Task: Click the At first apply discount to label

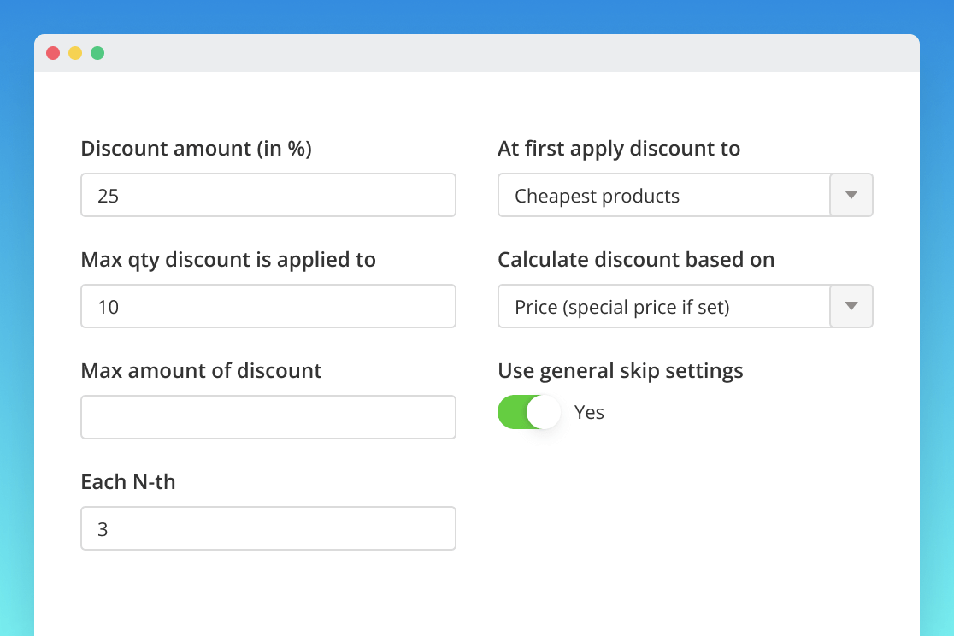Action: [x=619, y=149]
